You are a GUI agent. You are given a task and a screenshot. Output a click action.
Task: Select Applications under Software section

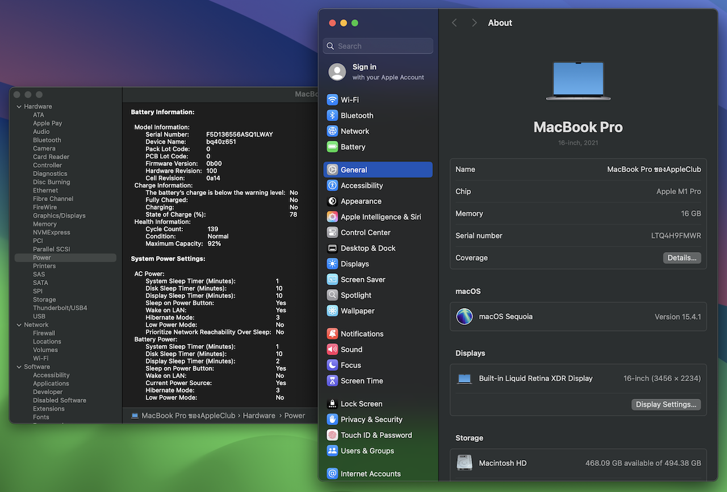click(51, 384)
